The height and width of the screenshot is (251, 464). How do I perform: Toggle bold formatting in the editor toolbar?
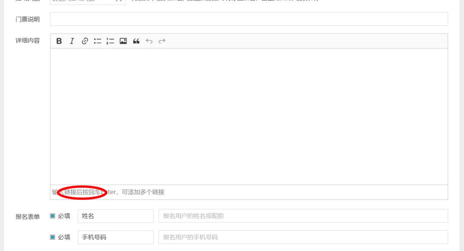pos(59,41)
